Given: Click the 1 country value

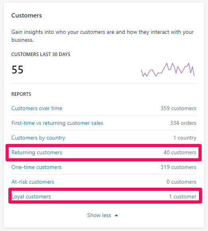Looking at the screenshot, I should [185, 138].
